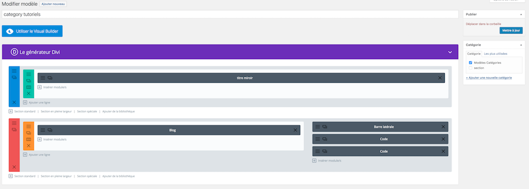This screenshot has width=529, height=189.
Task: Open settings icon of titre miroir module
Action: tap(43, 78)
